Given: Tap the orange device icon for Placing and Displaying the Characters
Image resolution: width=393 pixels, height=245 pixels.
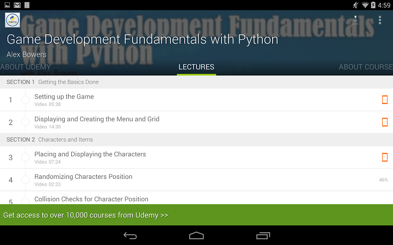Looking at the screenshot, I should [385, 157].
